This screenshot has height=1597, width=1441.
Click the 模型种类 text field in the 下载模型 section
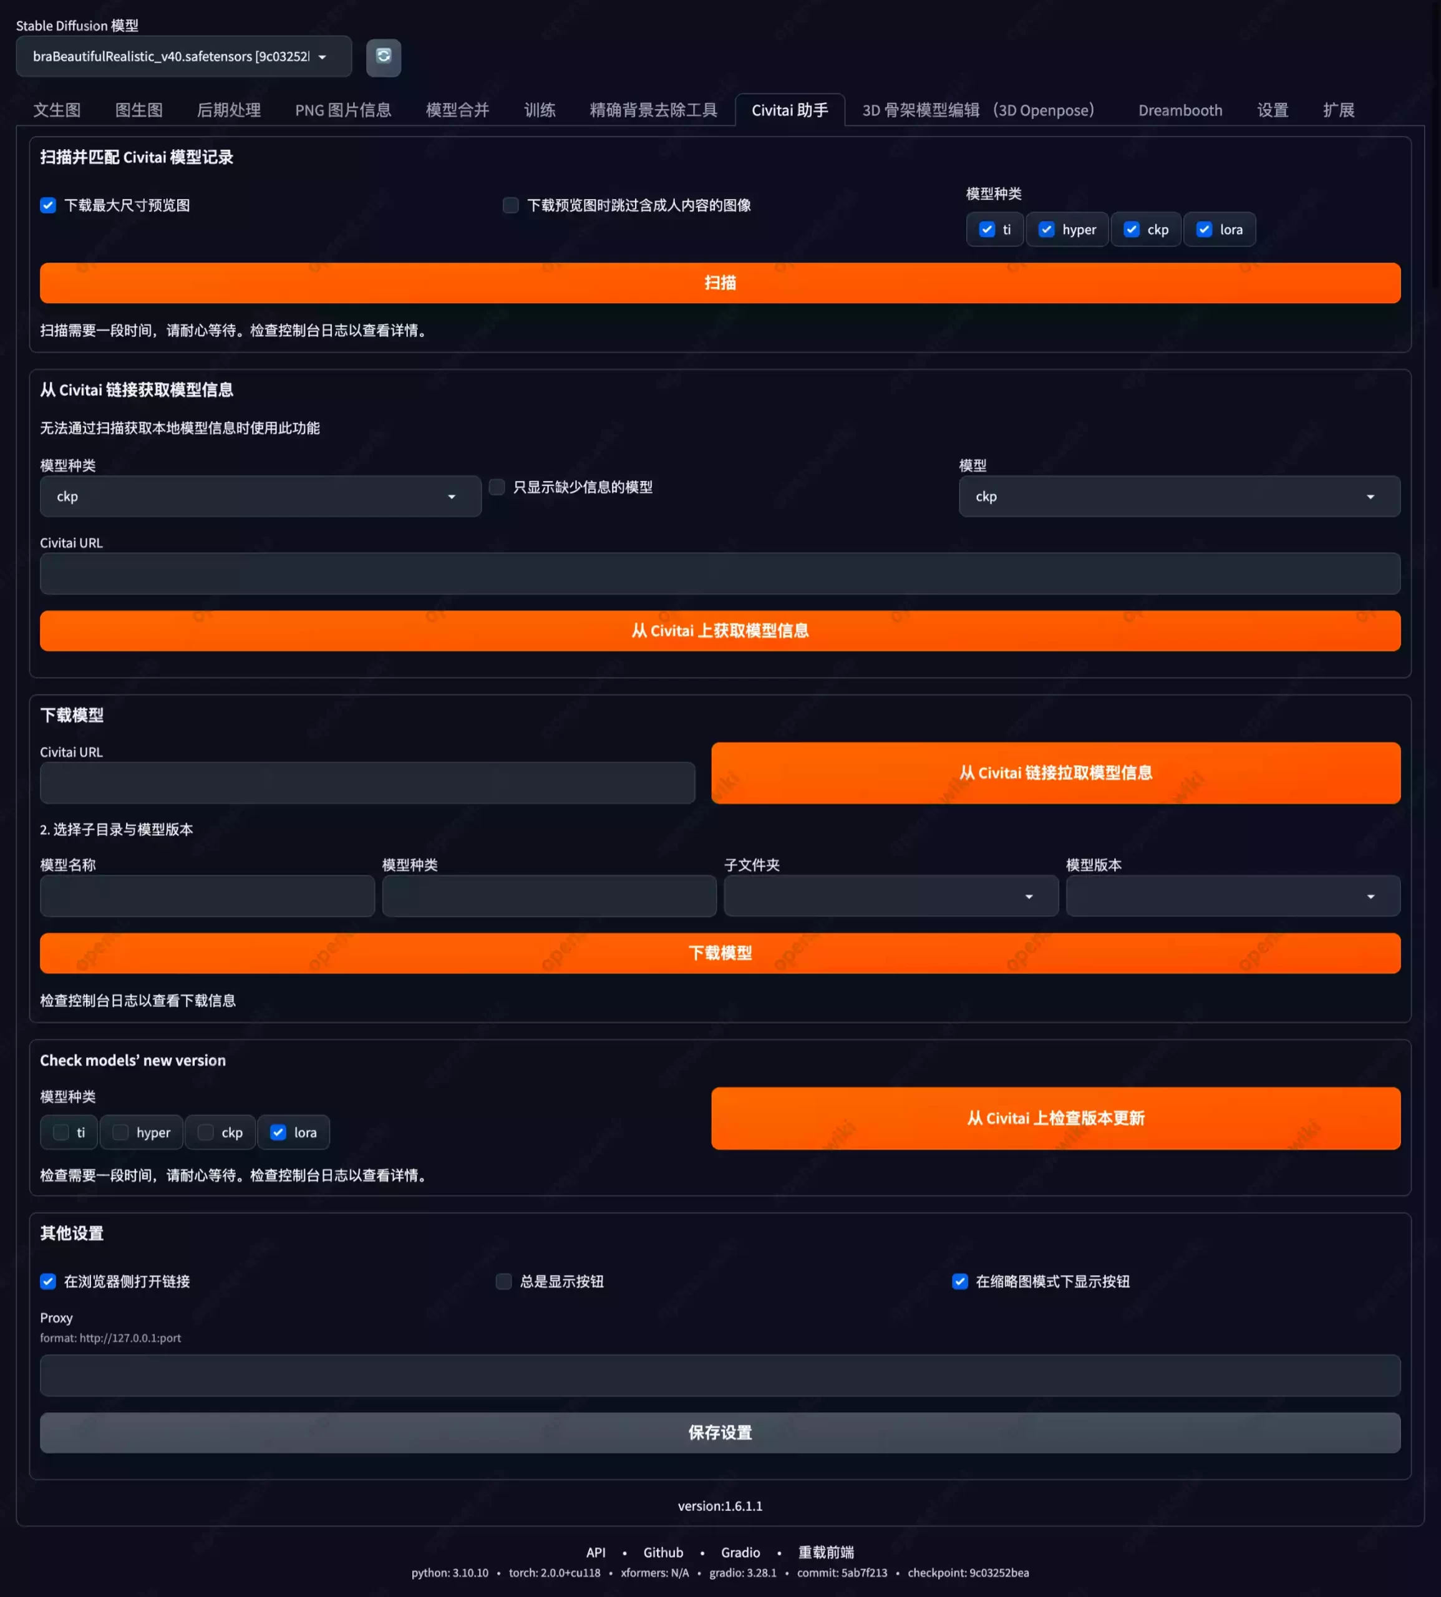pos(549,896)
